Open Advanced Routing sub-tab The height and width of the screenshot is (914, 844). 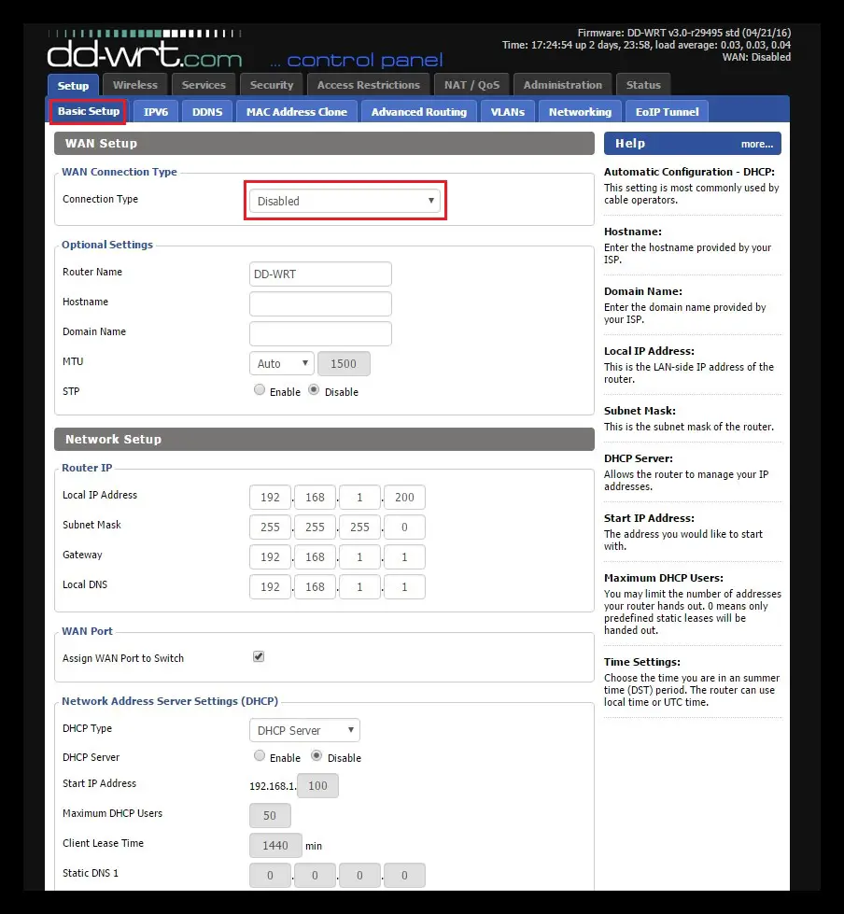point(419,112)
